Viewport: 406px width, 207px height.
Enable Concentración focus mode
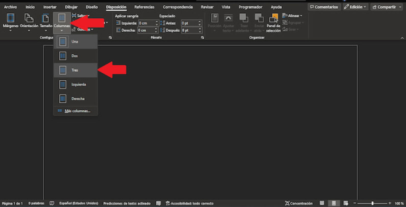[299, 203]
